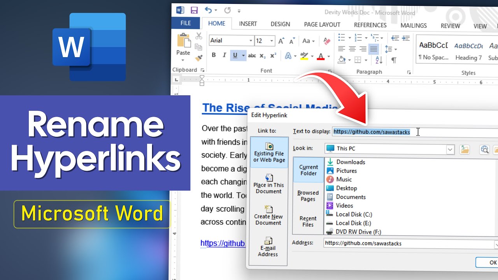498x280 pixels.
Task: Expand the Paragraph dialog launcher
Action: (x=409, y=72)
